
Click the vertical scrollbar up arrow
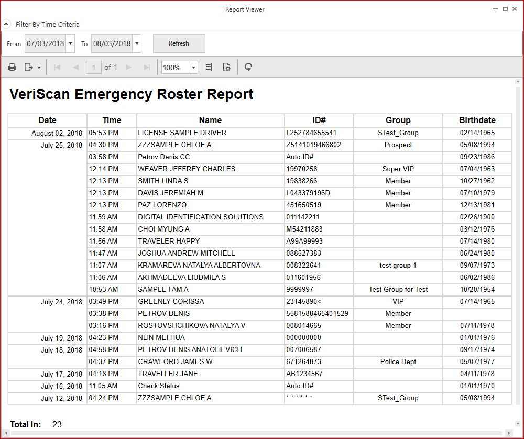[x=518, y=82]
